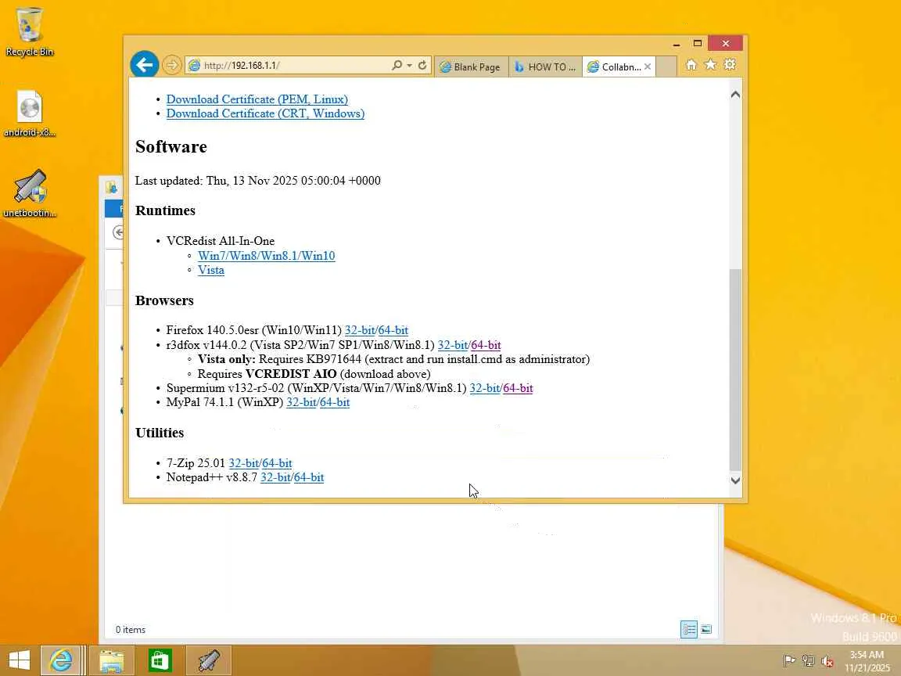Select the unetbootin desktop icon
The width and height of the screenshot is (901, 676).
click(x=29, y=194)
